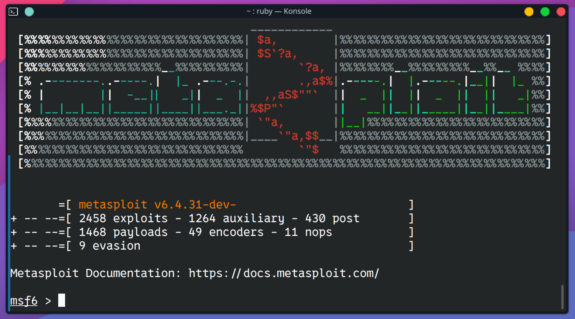This screenshot has width=575, height=319.
Task: Click the "1468 payloads" count
Action: (x=123, y=232)
